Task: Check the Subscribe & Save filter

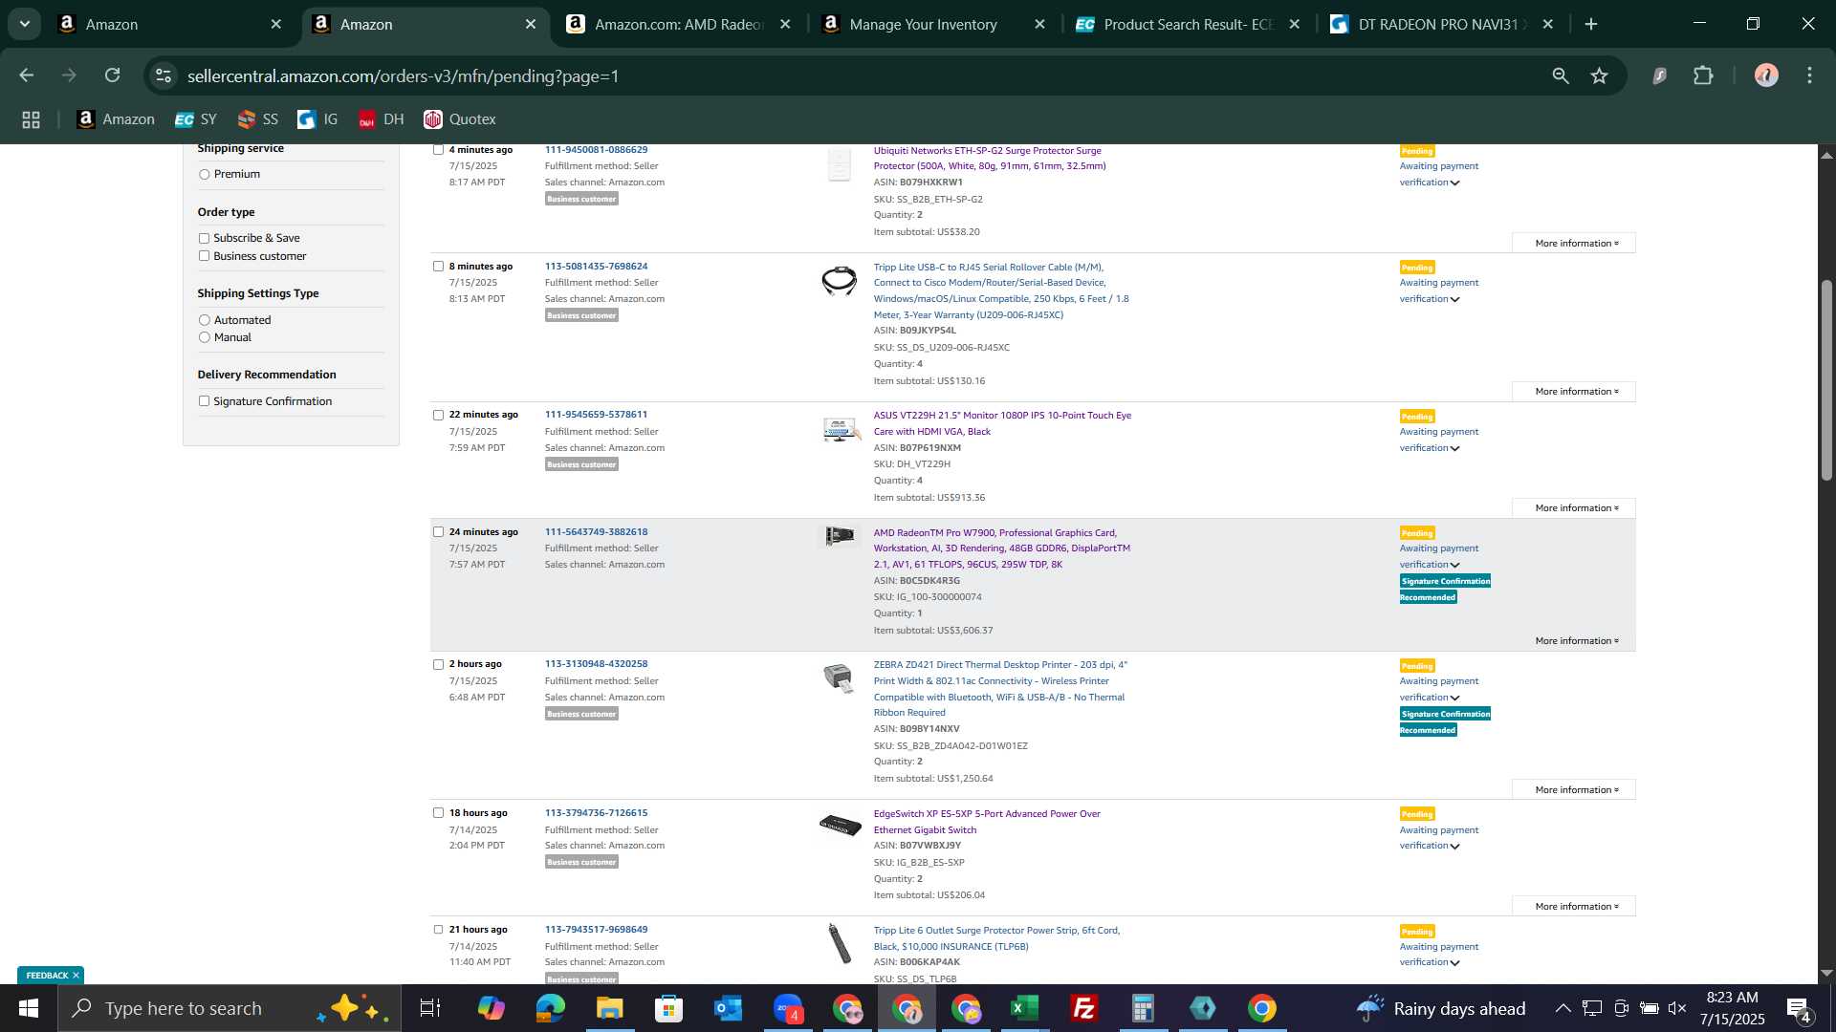Action: [x=204, y=238]
